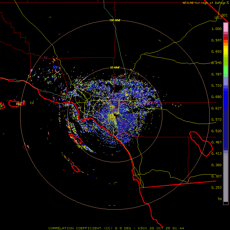Click the 0.307 scale value
This screenshot has width=230, height=230.
pos(216,176)
